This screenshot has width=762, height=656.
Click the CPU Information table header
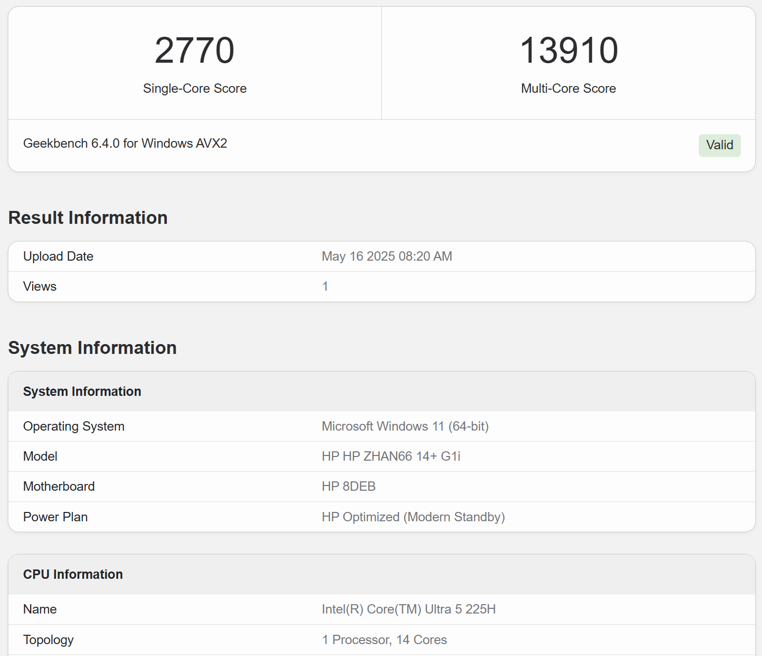[x=73, y=575]
